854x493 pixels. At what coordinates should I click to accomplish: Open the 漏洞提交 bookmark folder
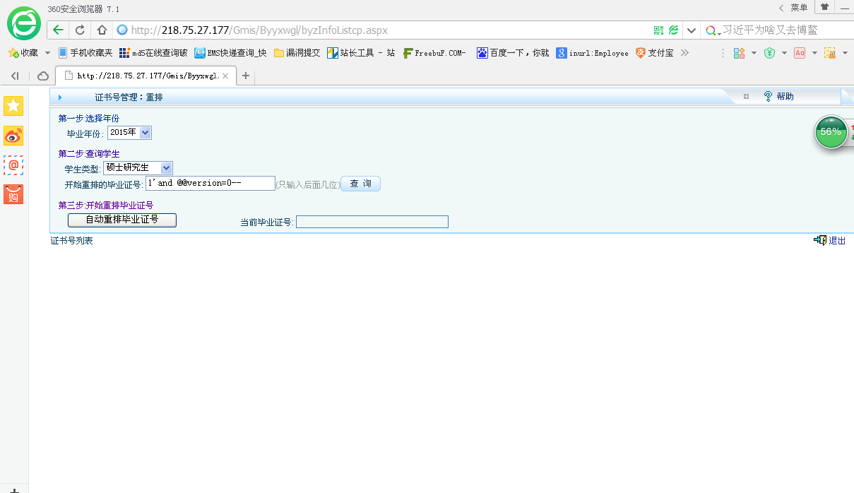tap(297, 53)
